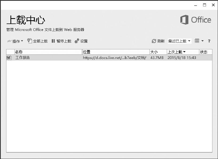The width and height of the screenshot is (218, 159).
Task: Sort by the 名称 column header
Action: click(x=48, y=52)
